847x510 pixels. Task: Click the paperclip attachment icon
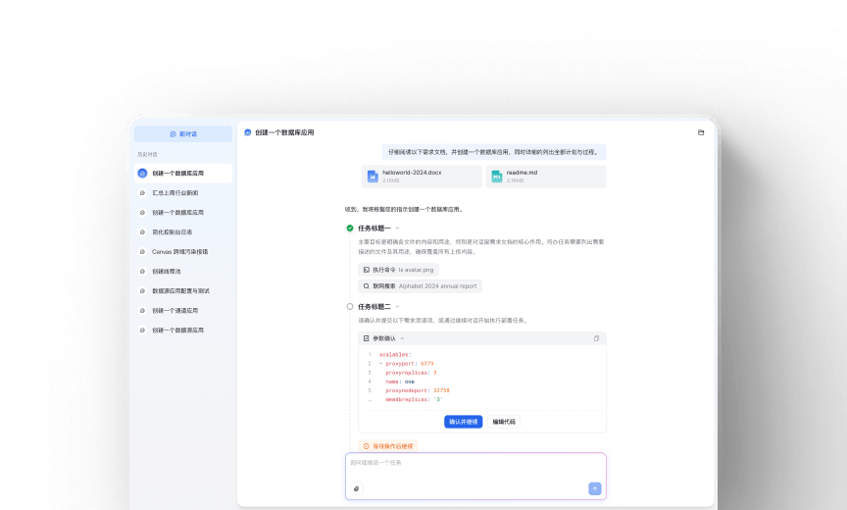(x=357, y=488)
